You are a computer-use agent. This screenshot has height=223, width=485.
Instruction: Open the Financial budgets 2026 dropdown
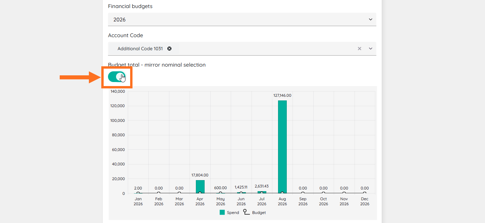coord(242,19)
